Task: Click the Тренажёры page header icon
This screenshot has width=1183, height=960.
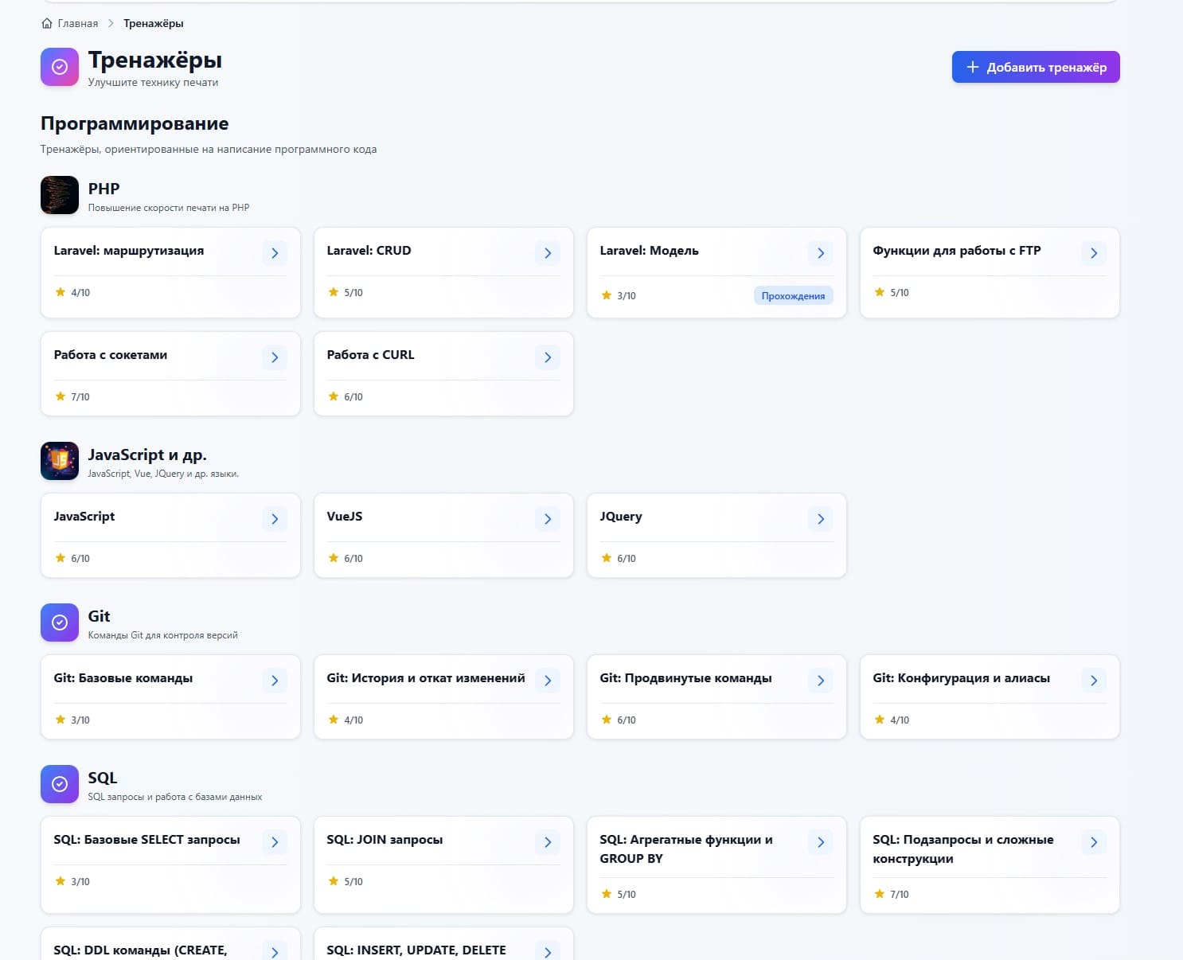Action: tap(60, 67)
